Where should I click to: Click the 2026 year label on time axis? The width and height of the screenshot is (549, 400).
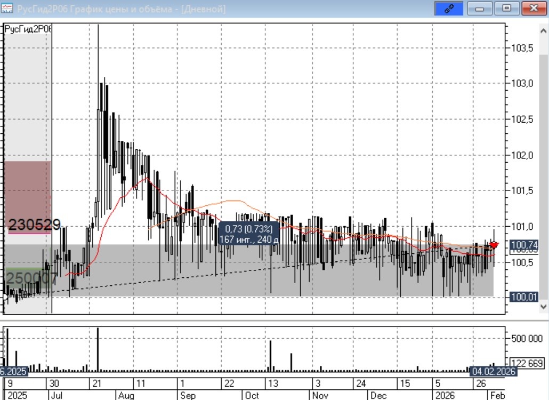pyautogui.click(x=445, y=395)
